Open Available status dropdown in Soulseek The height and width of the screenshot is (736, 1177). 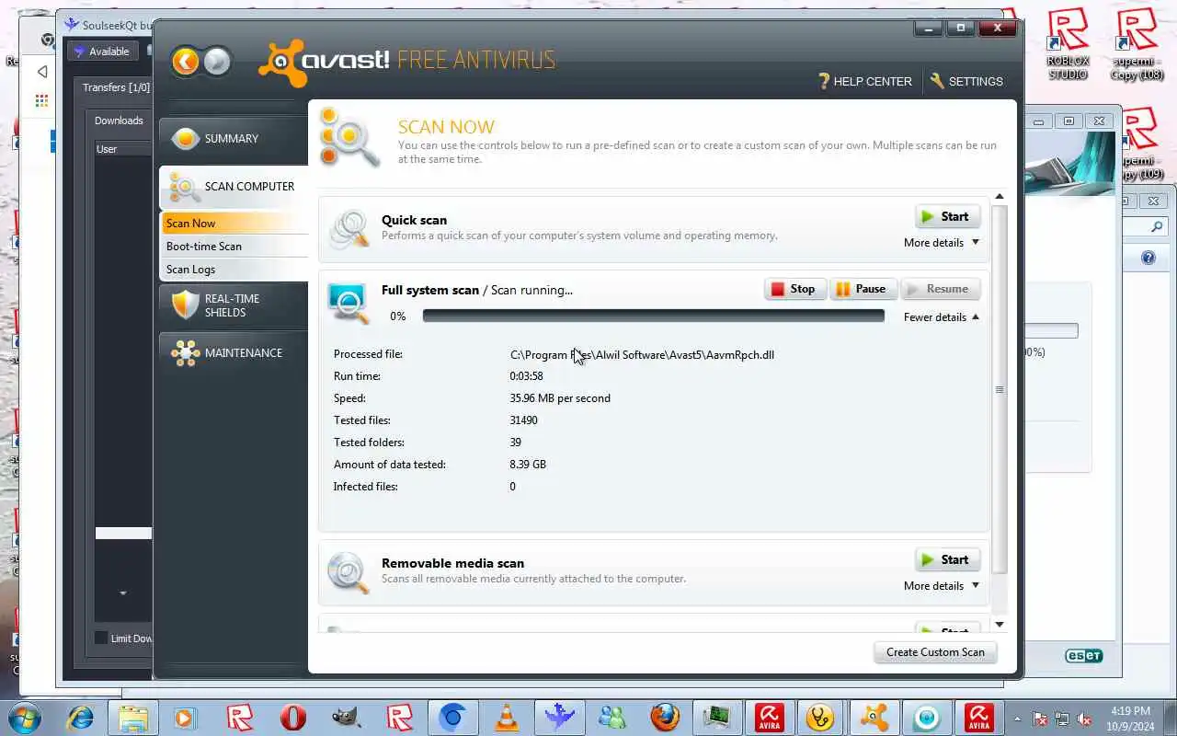pyautogui.click(x=103, y=52)
